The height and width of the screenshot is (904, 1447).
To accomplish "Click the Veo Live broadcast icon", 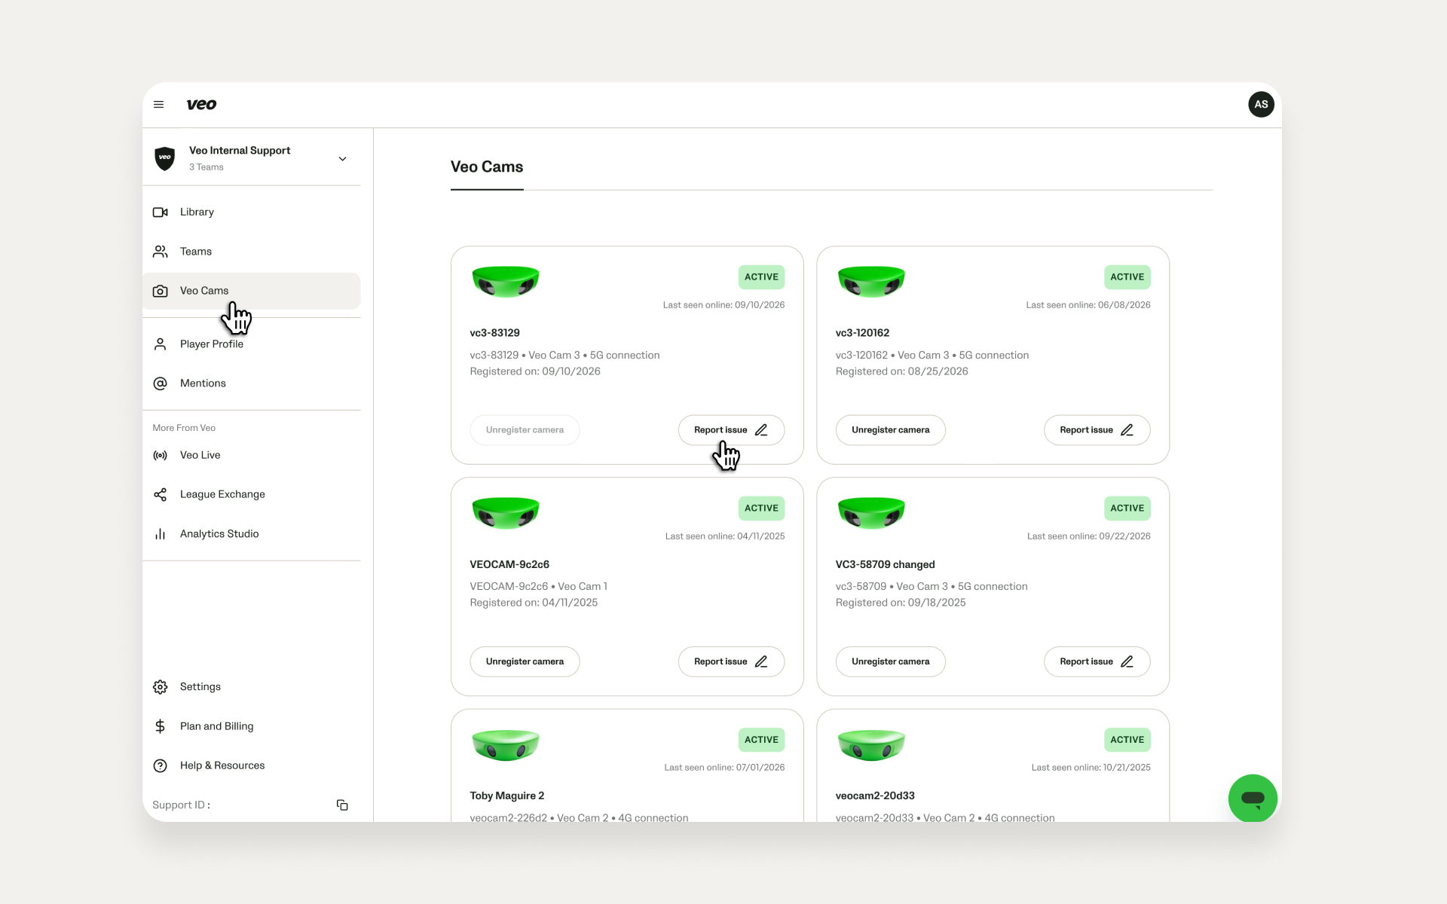I will pyautogui.click(x=160, y=455).
